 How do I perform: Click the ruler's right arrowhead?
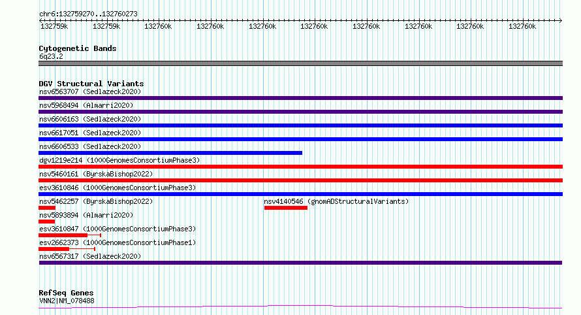coord(561,20)
